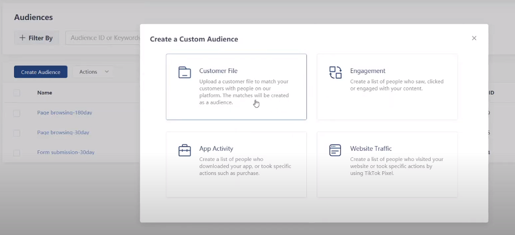Check the Page browsing-30day row checkbox
515x235 pixels.
pos(17,133)
